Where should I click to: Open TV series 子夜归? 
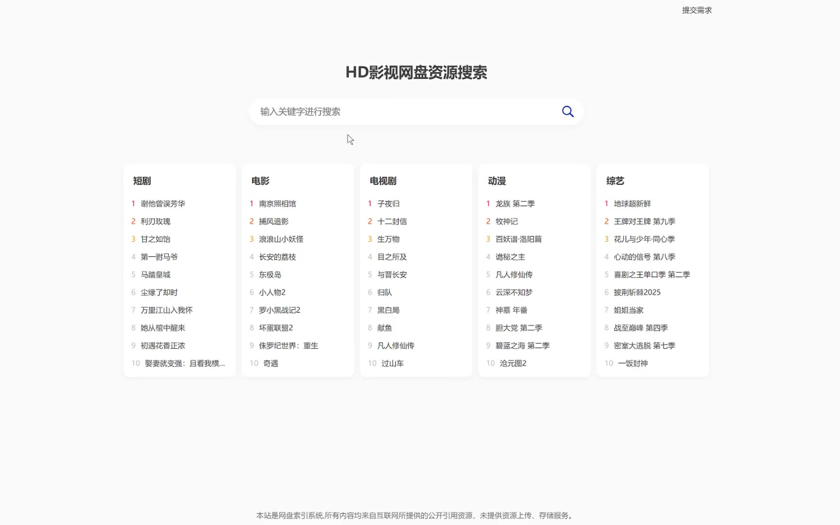click(388, 204)
